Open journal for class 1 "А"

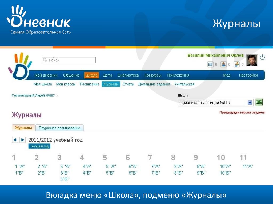tap(20, 166)
